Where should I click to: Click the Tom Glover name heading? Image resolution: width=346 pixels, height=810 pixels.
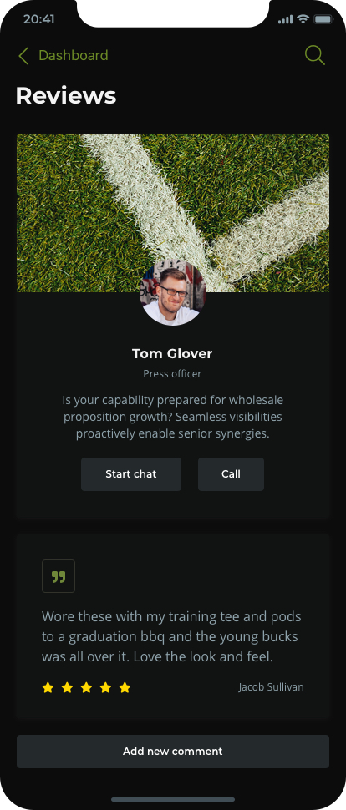tap(172, 354)
